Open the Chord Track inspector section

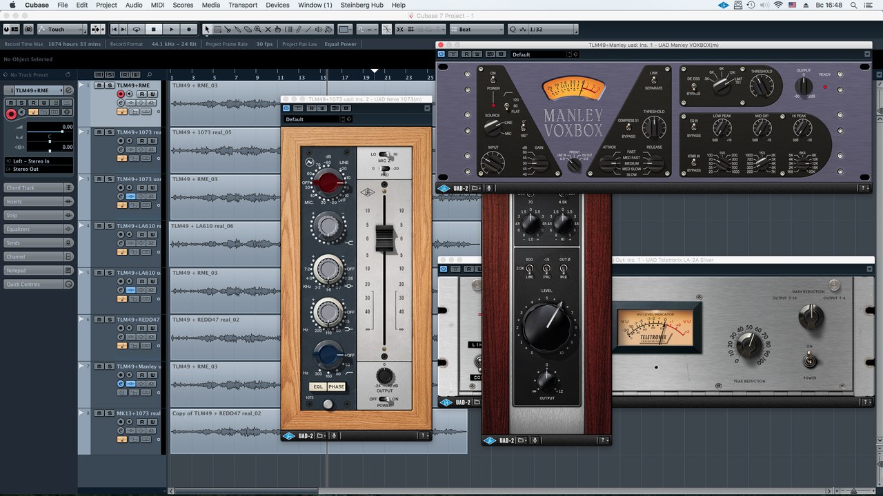pos(37,188)
